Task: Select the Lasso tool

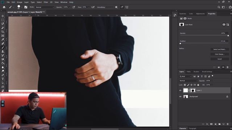Action: (3, 24)
